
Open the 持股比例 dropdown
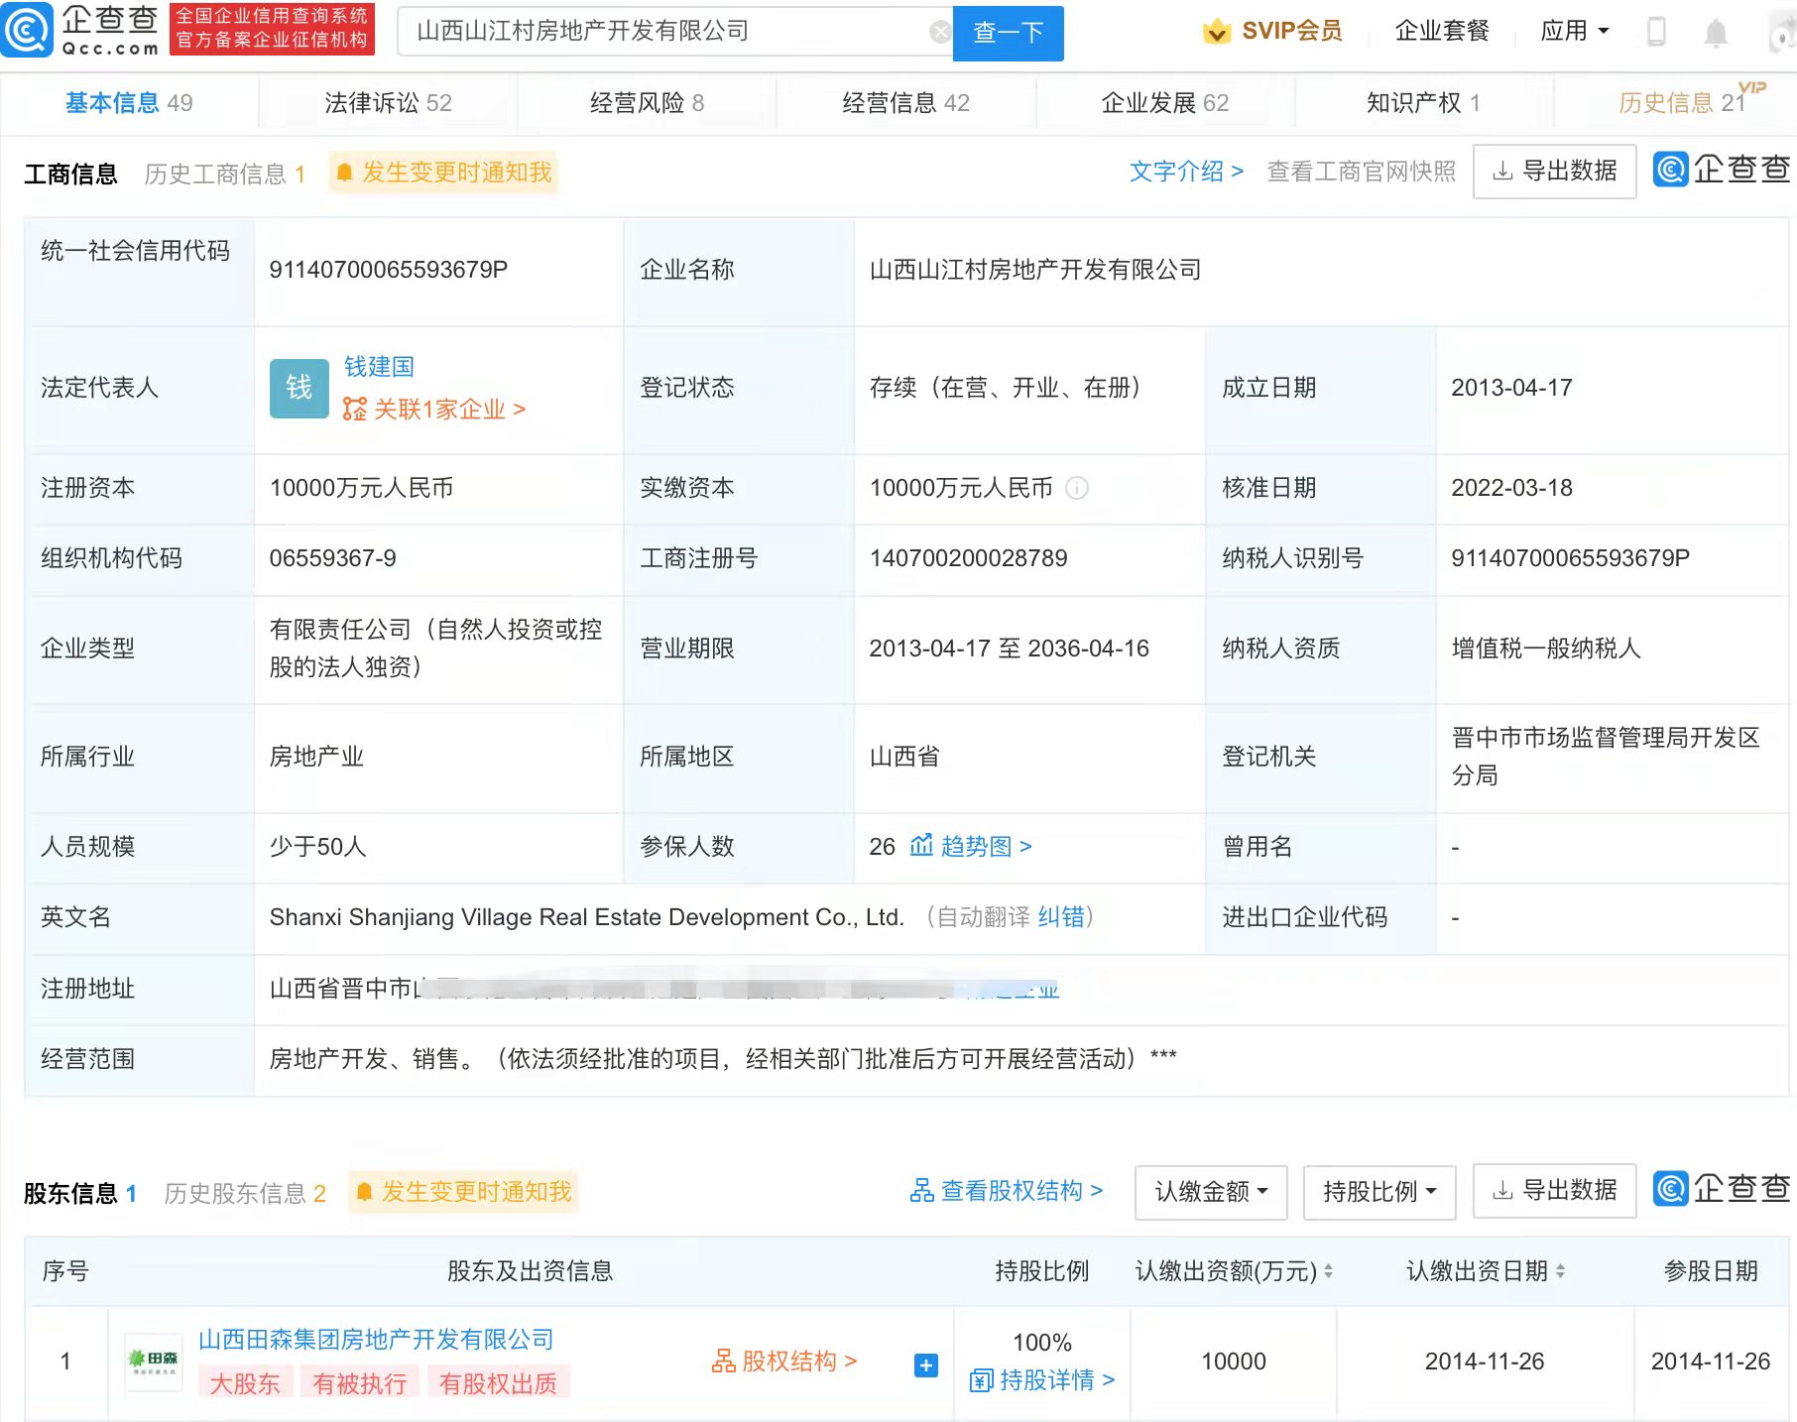pyautogui.click(x=1379, y=1192)
